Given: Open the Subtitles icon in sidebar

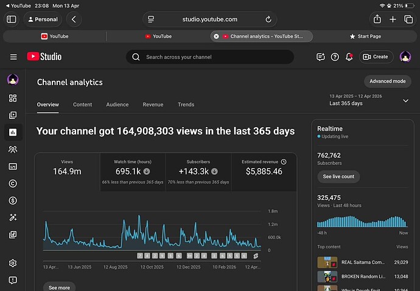Looking at the screenshot, I should tap(13, 166).
